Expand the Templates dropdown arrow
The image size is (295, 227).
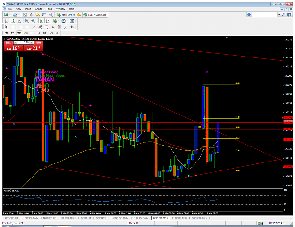(x=76, y=21)
